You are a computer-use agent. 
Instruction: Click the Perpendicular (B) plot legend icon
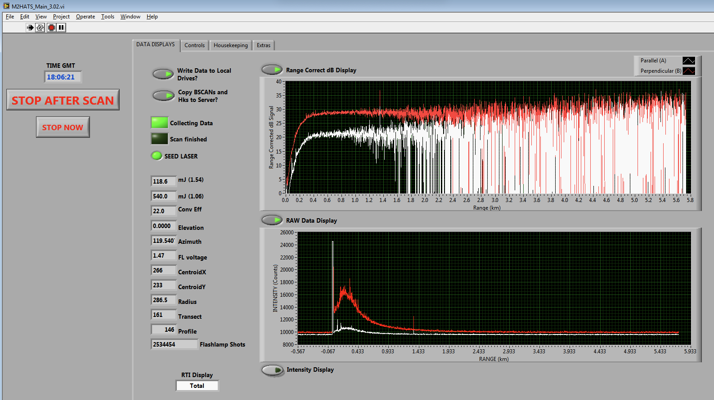(688, 71)
